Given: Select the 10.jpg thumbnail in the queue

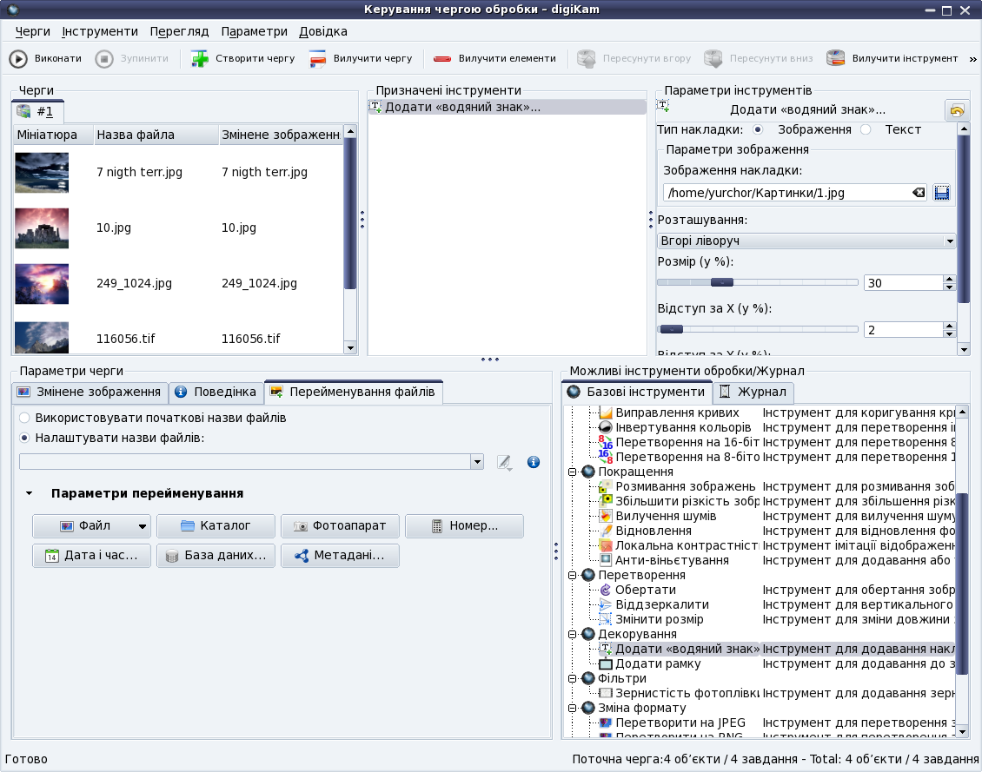Looking at the screenshot, I should click(42, 228).
